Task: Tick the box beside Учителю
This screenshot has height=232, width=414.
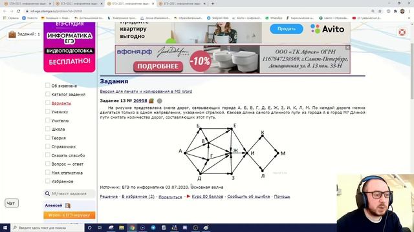Action: pyautogui.click(x=47, y=120)
